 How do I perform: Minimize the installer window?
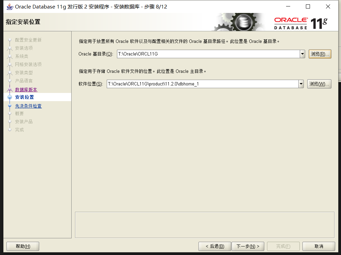click(288, 6)
